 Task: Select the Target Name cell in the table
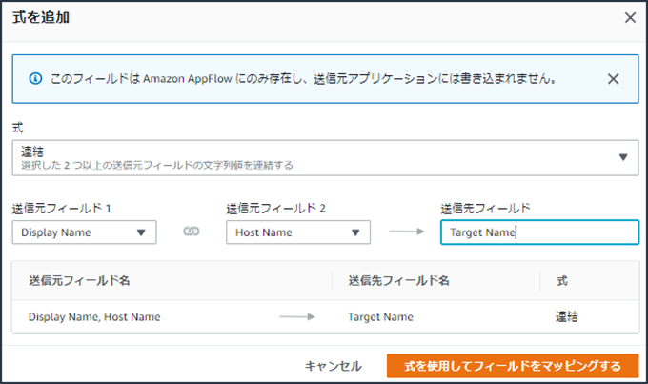pos(380,316)
